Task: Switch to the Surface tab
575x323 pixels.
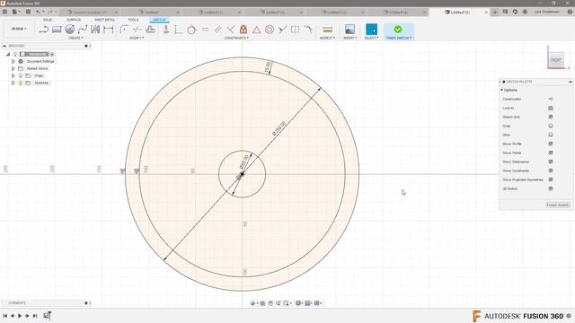Action: pyautogui.click(x=74, y=20)
